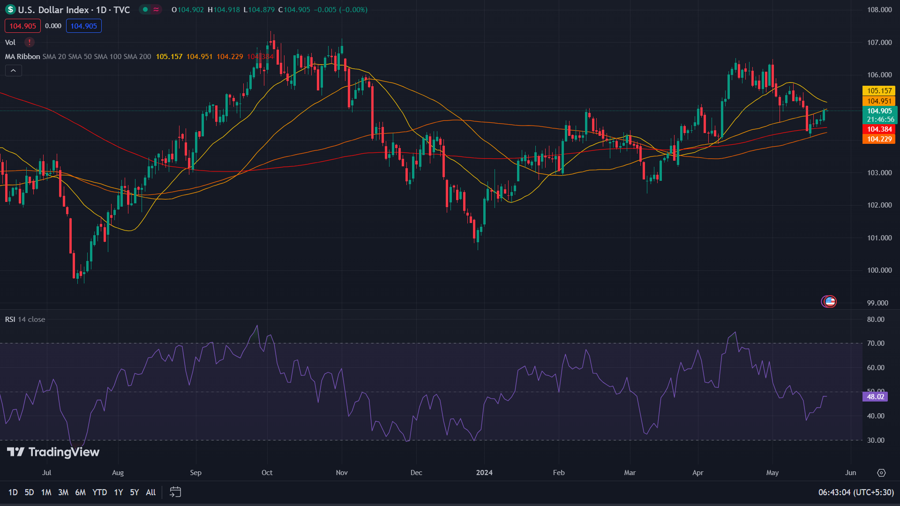The image size is (900, 506).
Task: Click the SMA 100 value 104.229 in legend
Action: click(x=230, y=57)
